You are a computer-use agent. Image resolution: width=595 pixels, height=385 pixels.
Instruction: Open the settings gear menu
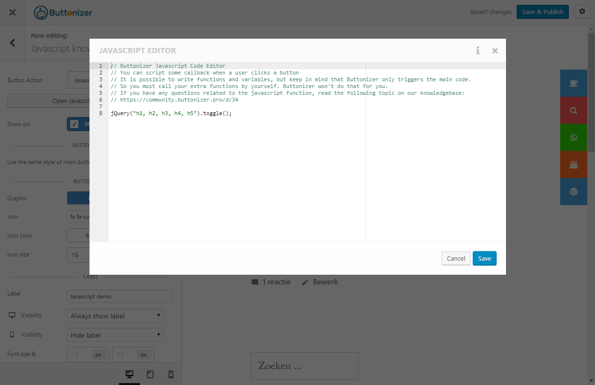coord(582,12)
